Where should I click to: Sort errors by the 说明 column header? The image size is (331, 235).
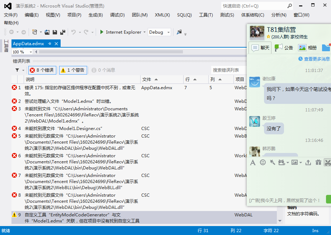[82, 79]
